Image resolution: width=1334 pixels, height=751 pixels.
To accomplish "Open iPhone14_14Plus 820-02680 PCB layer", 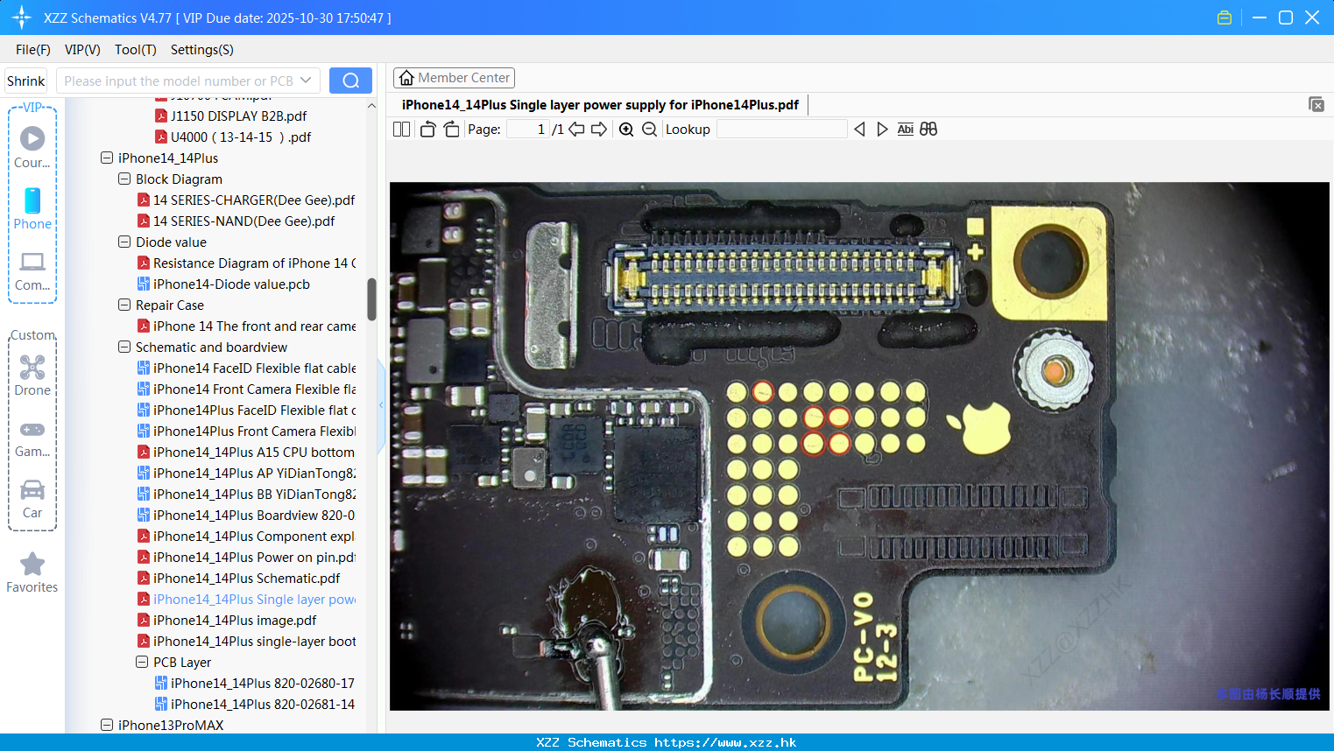I will click(x=255, y=684).
